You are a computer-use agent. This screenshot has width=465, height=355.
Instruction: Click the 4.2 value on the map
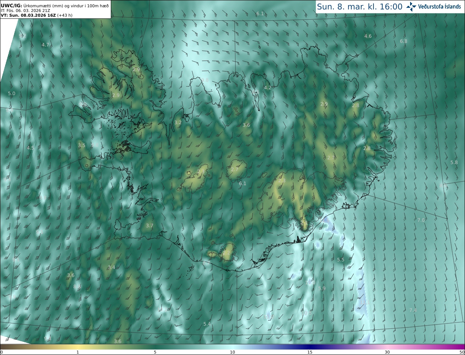tap(268, 88)
